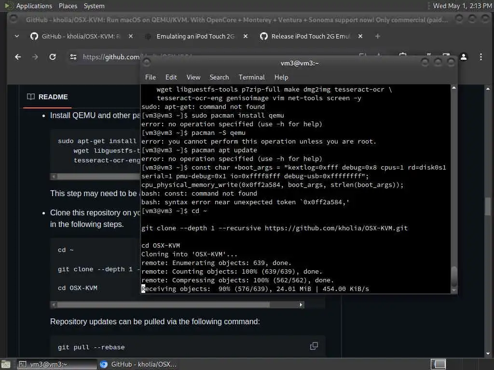
Task: Click the 'git pull --rebase' code text
Action: tap(91, 347)
